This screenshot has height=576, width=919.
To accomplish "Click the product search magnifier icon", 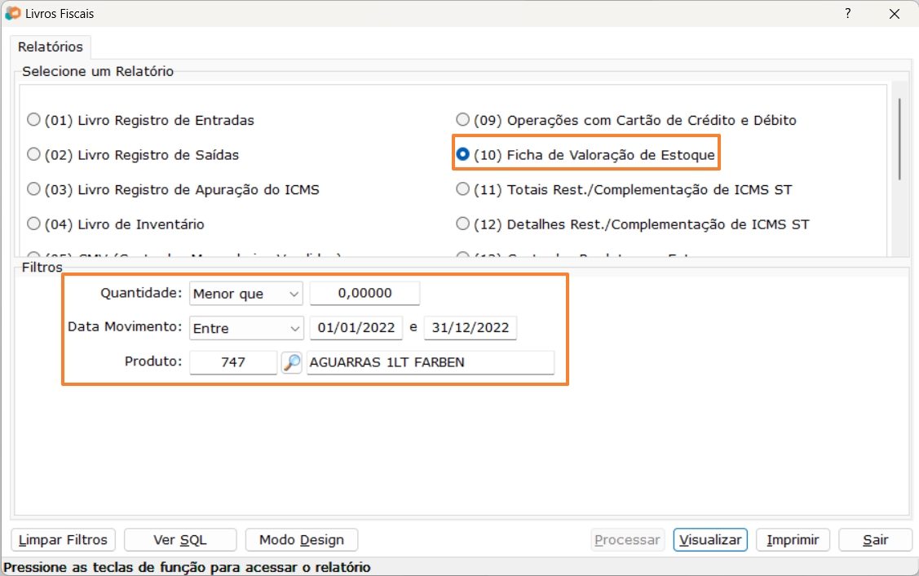I will coord(292,362).
